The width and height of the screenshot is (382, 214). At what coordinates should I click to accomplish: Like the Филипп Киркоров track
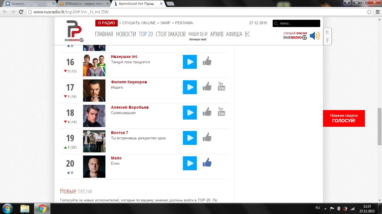point(207,86)
